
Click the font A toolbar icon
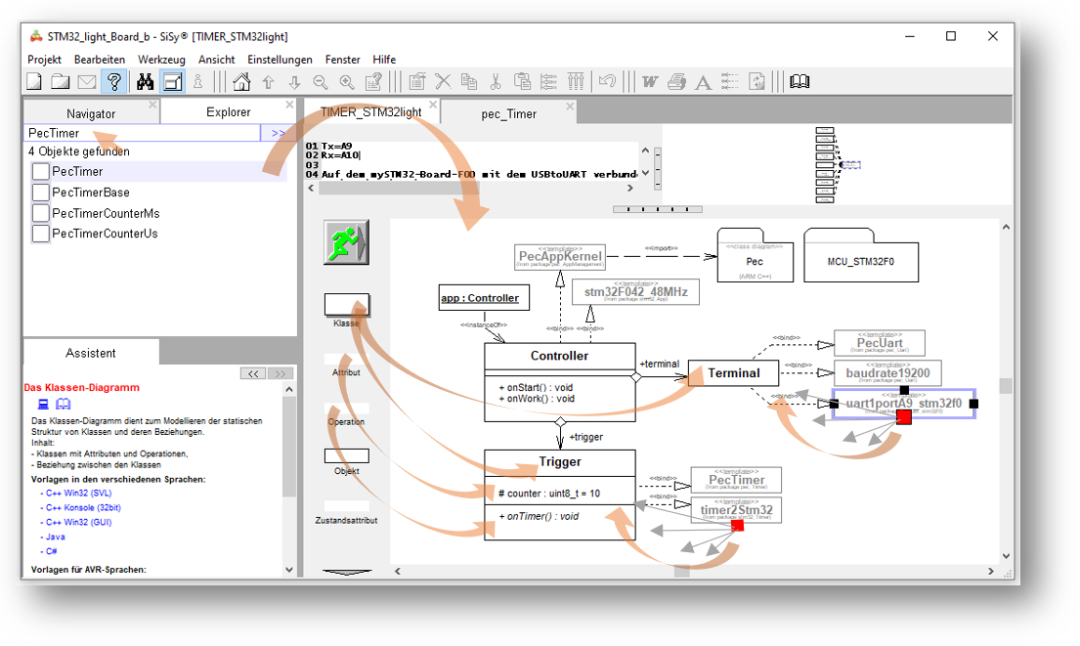[x=703, y=83]
